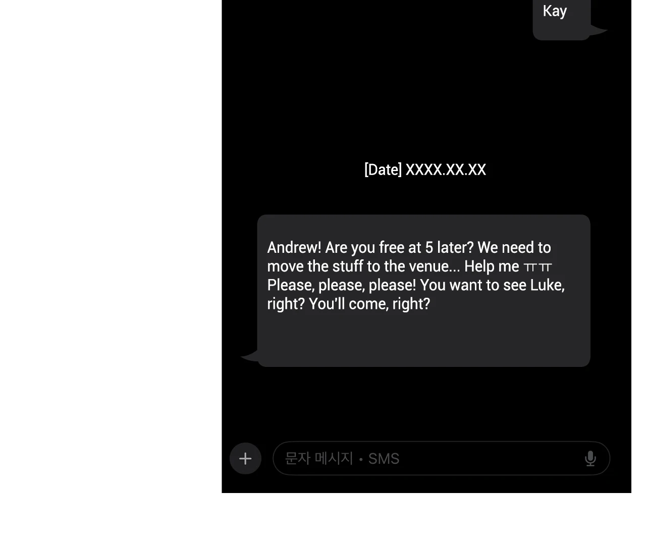
Task: Click the time '5' in the message
Action: point(429,247)
